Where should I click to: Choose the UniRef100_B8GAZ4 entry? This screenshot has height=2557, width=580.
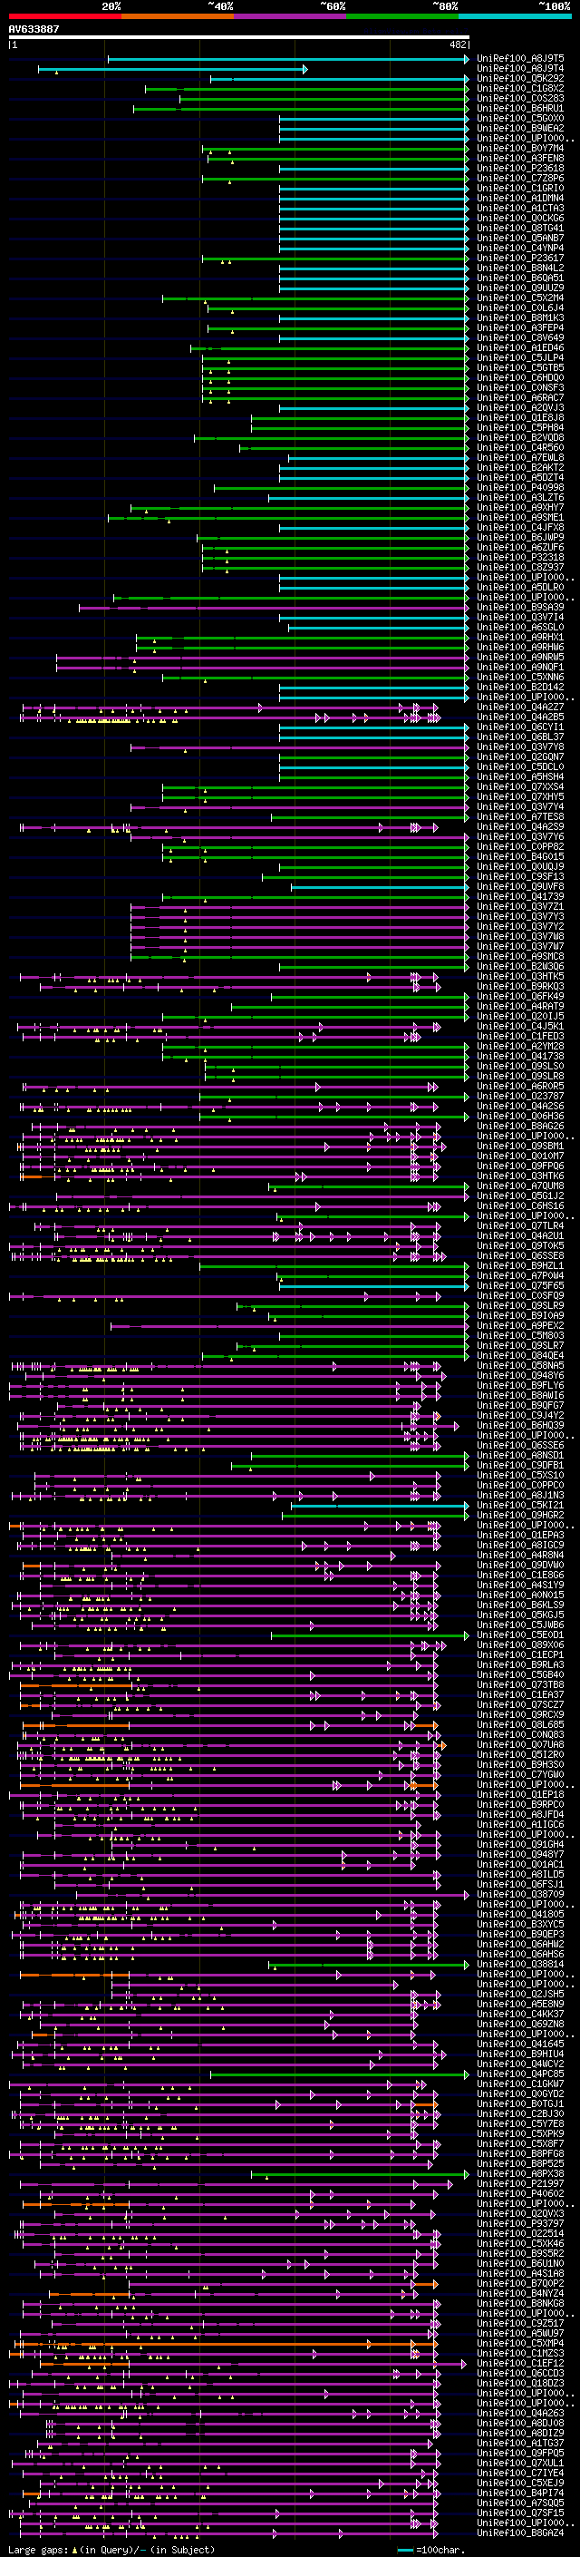pyautogui.click(x=520, y=2533)
